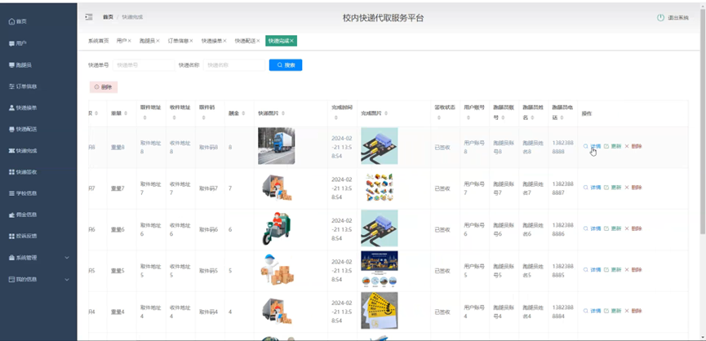View 详情 for the 重量4 row

[x=593, y=311]
